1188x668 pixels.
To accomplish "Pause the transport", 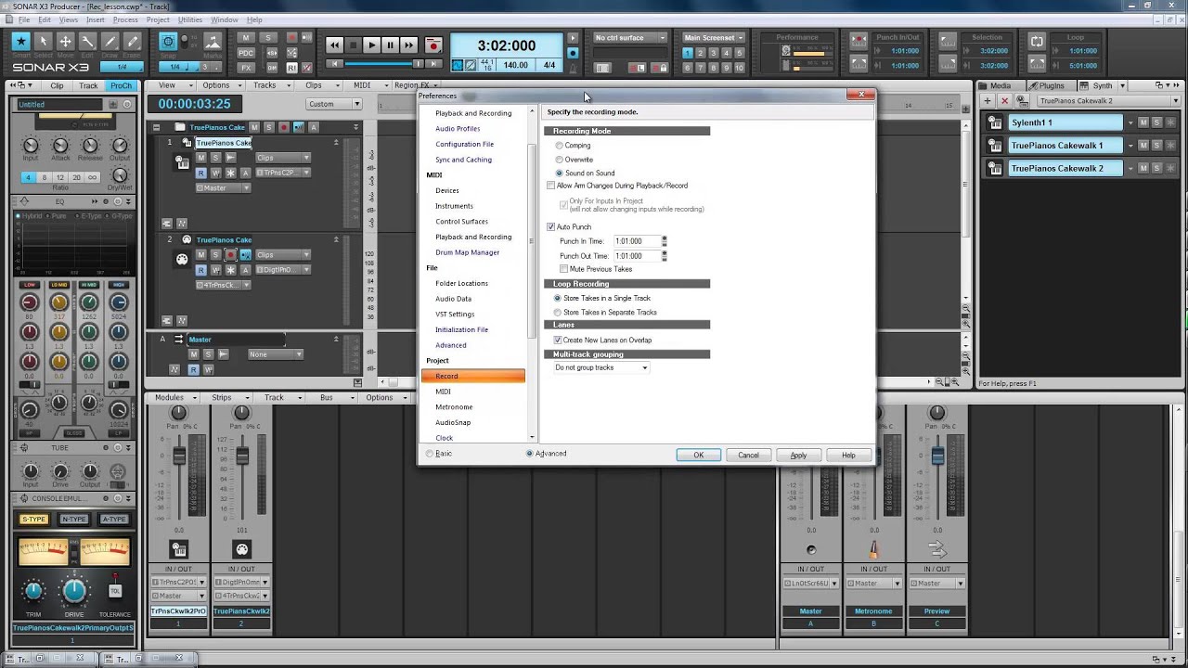I will (x=390, y=45).
